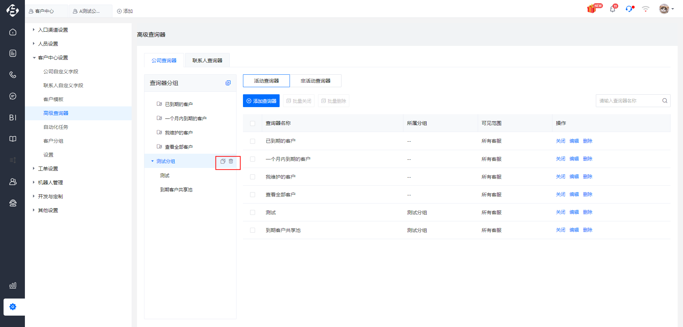This screenshot has height=327, width=683.
Task: Open BI sidebar icon
Action: 13,117
